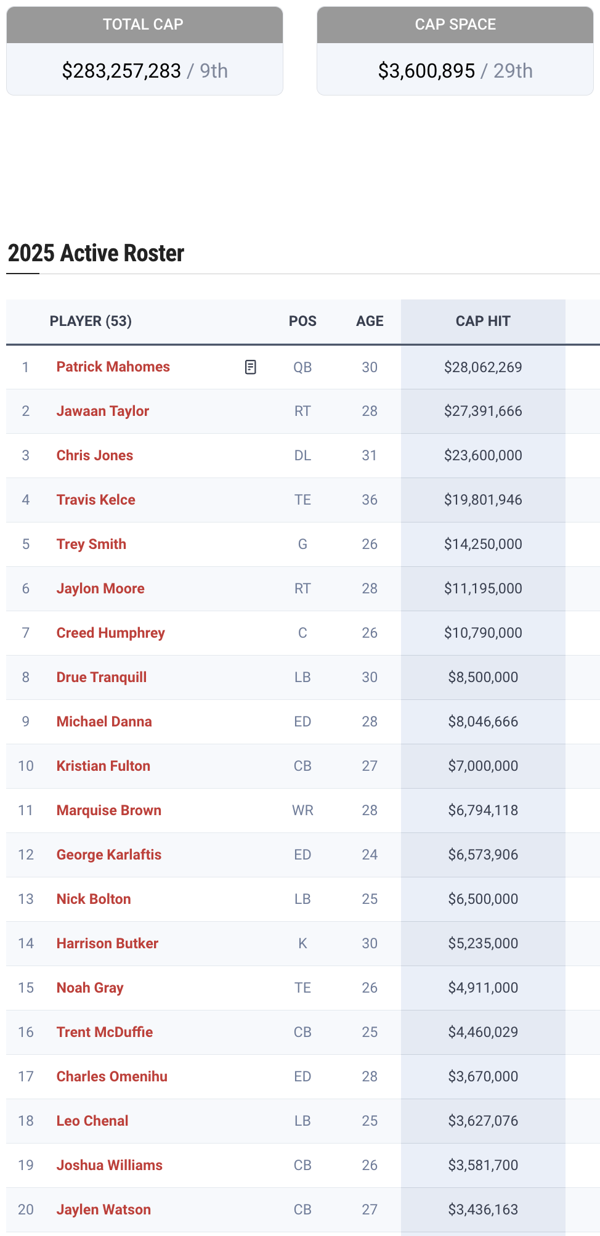The height and width of the screenshot is (1236, 600).
Task: Open Patrick Mahomes player page
Action: click(113, 367)
